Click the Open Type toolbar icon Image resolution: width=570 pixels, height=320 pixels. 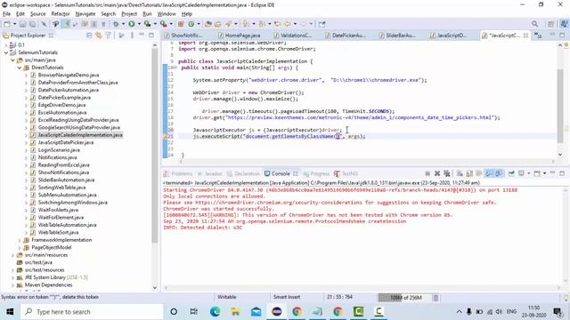(208, 24)
